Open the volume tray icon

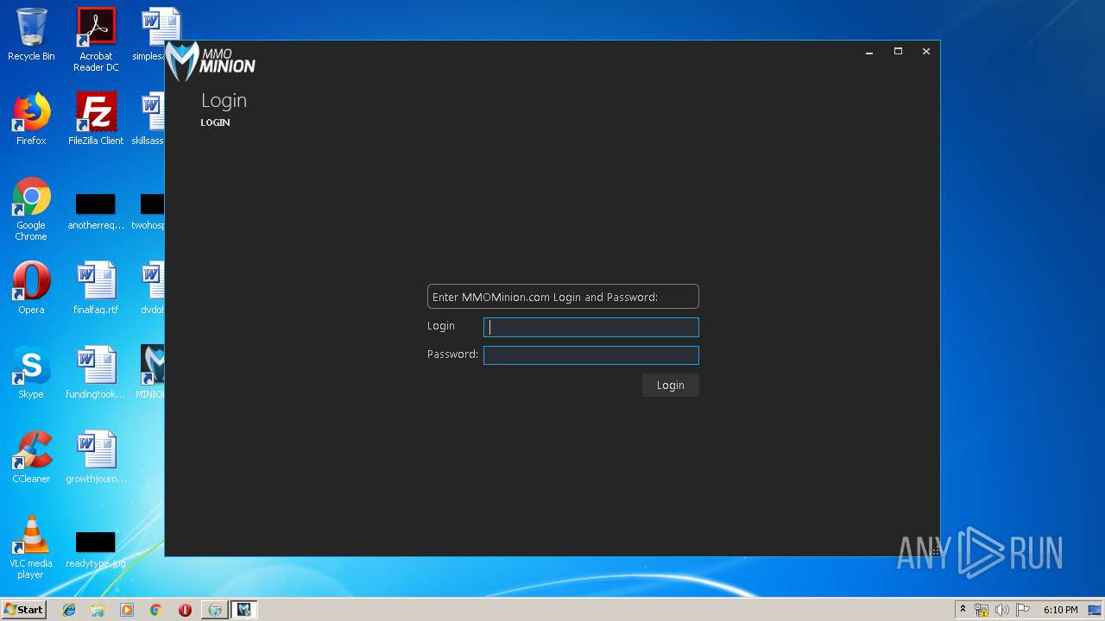(1002, 610)
